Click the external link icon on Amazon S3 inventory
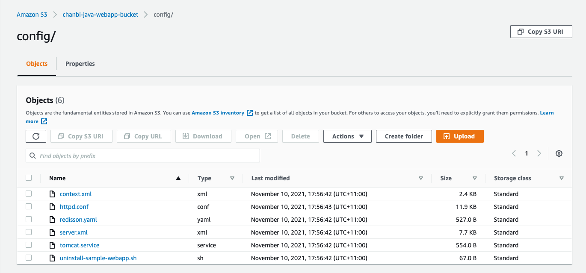586x273 pixels. point(249,112)
